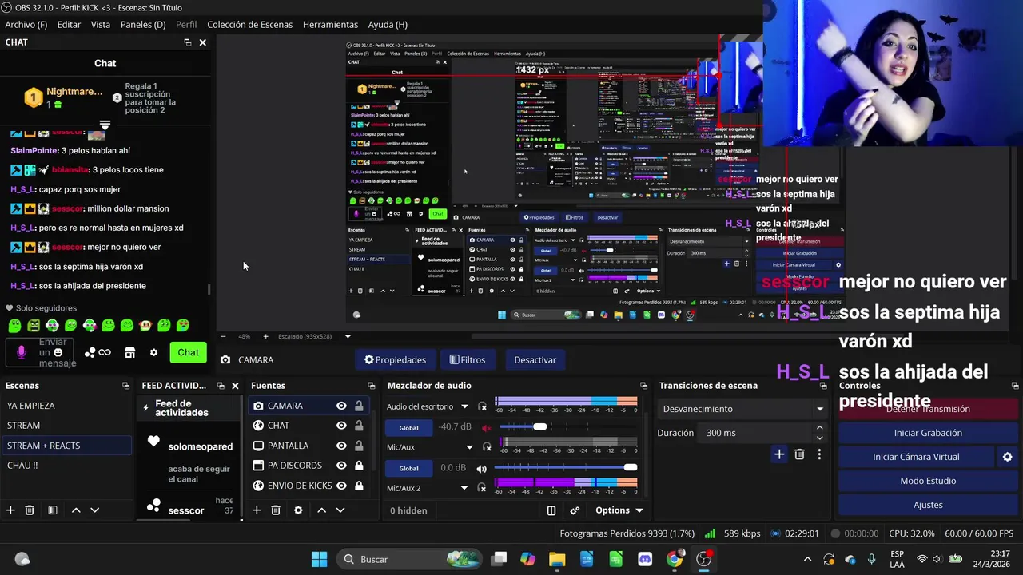This screenshot has width=1023, height=575.
Task: Enable Modo Estudio
Action: coord(928,481)
